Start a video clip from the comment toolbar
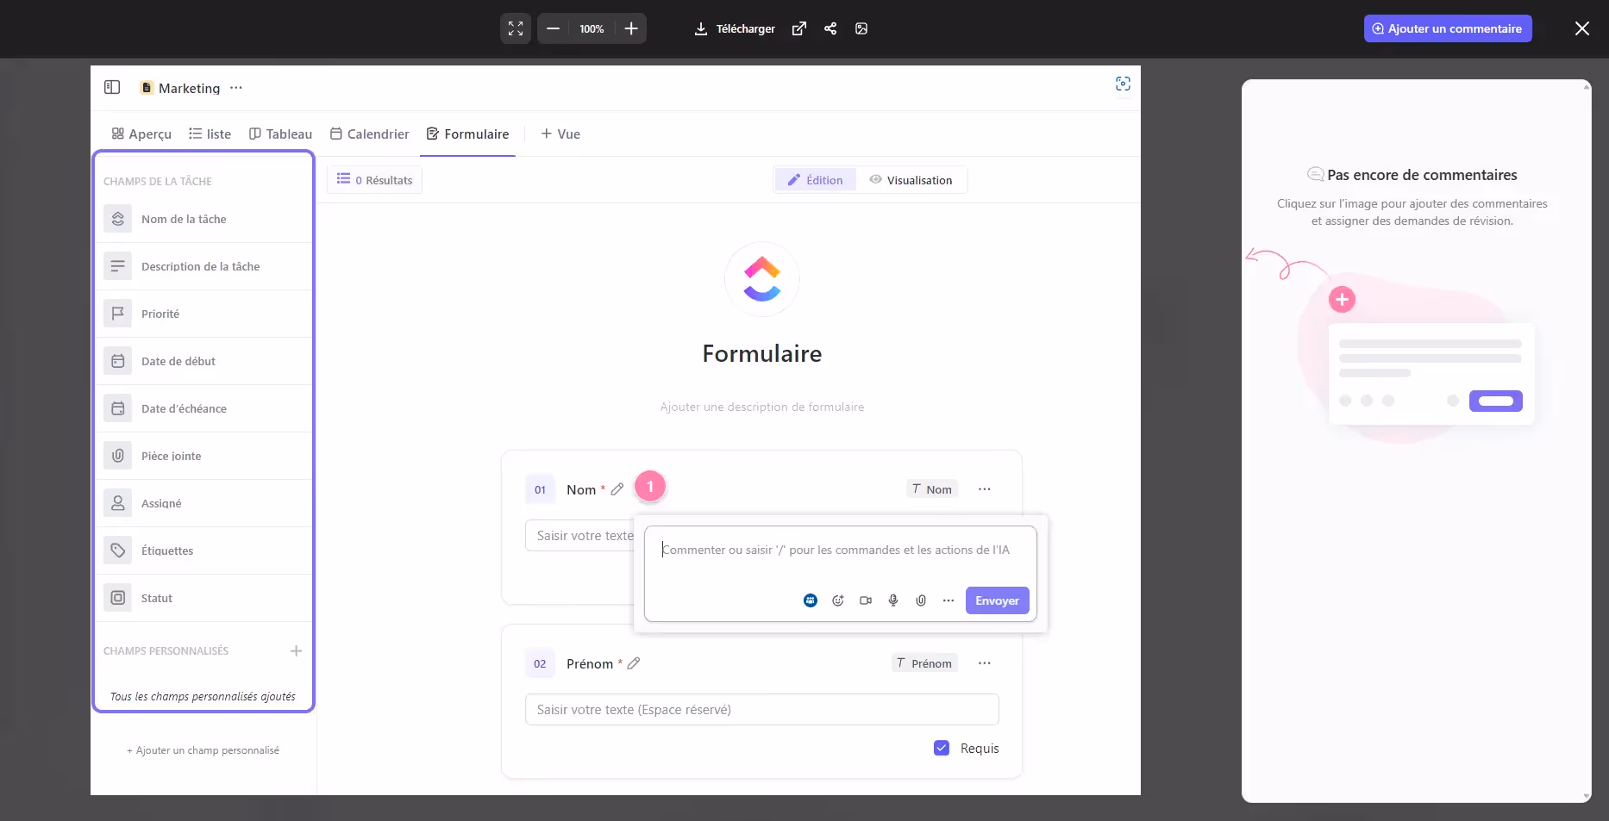This screenshot has width=1609, height=821. coord(865,600)
